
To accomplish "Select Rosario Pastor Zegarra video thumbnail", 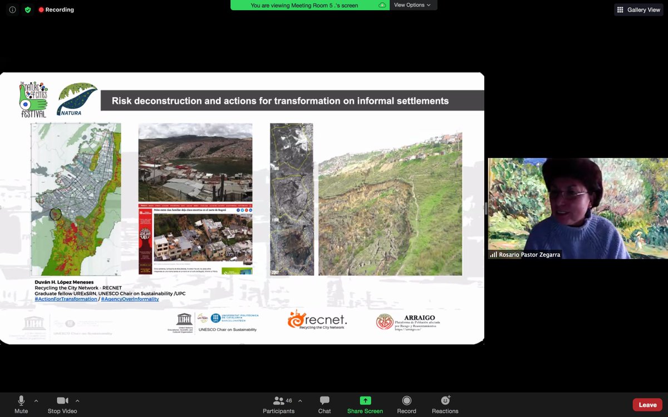I will click(578, 209).
